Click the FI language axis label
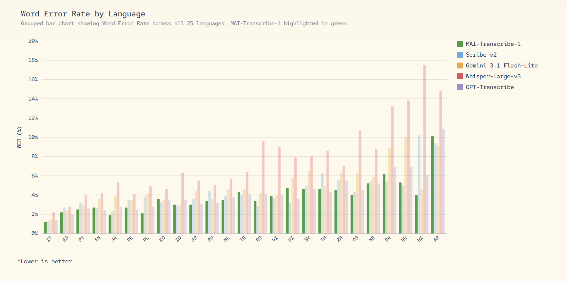Viewport: 567px width, 281px height. pyautogui.click(x=291, y=239)
